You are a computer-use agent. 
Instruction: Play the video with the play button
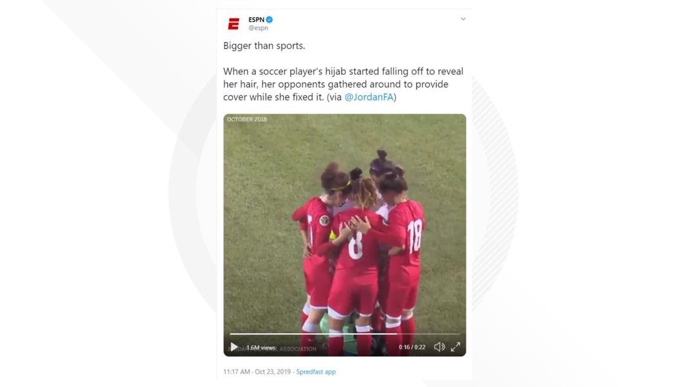click(x=234, y=347)
